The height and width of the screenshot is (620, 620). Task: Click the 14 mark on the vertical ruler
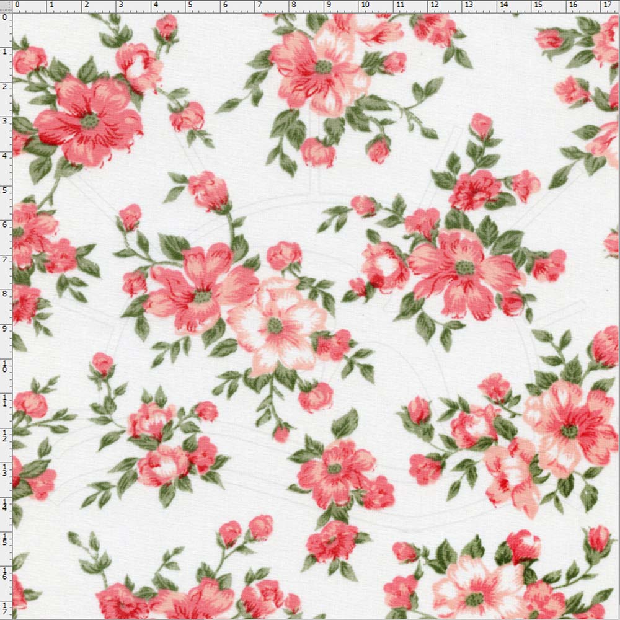pyautogui.click(x=5, y=505)
